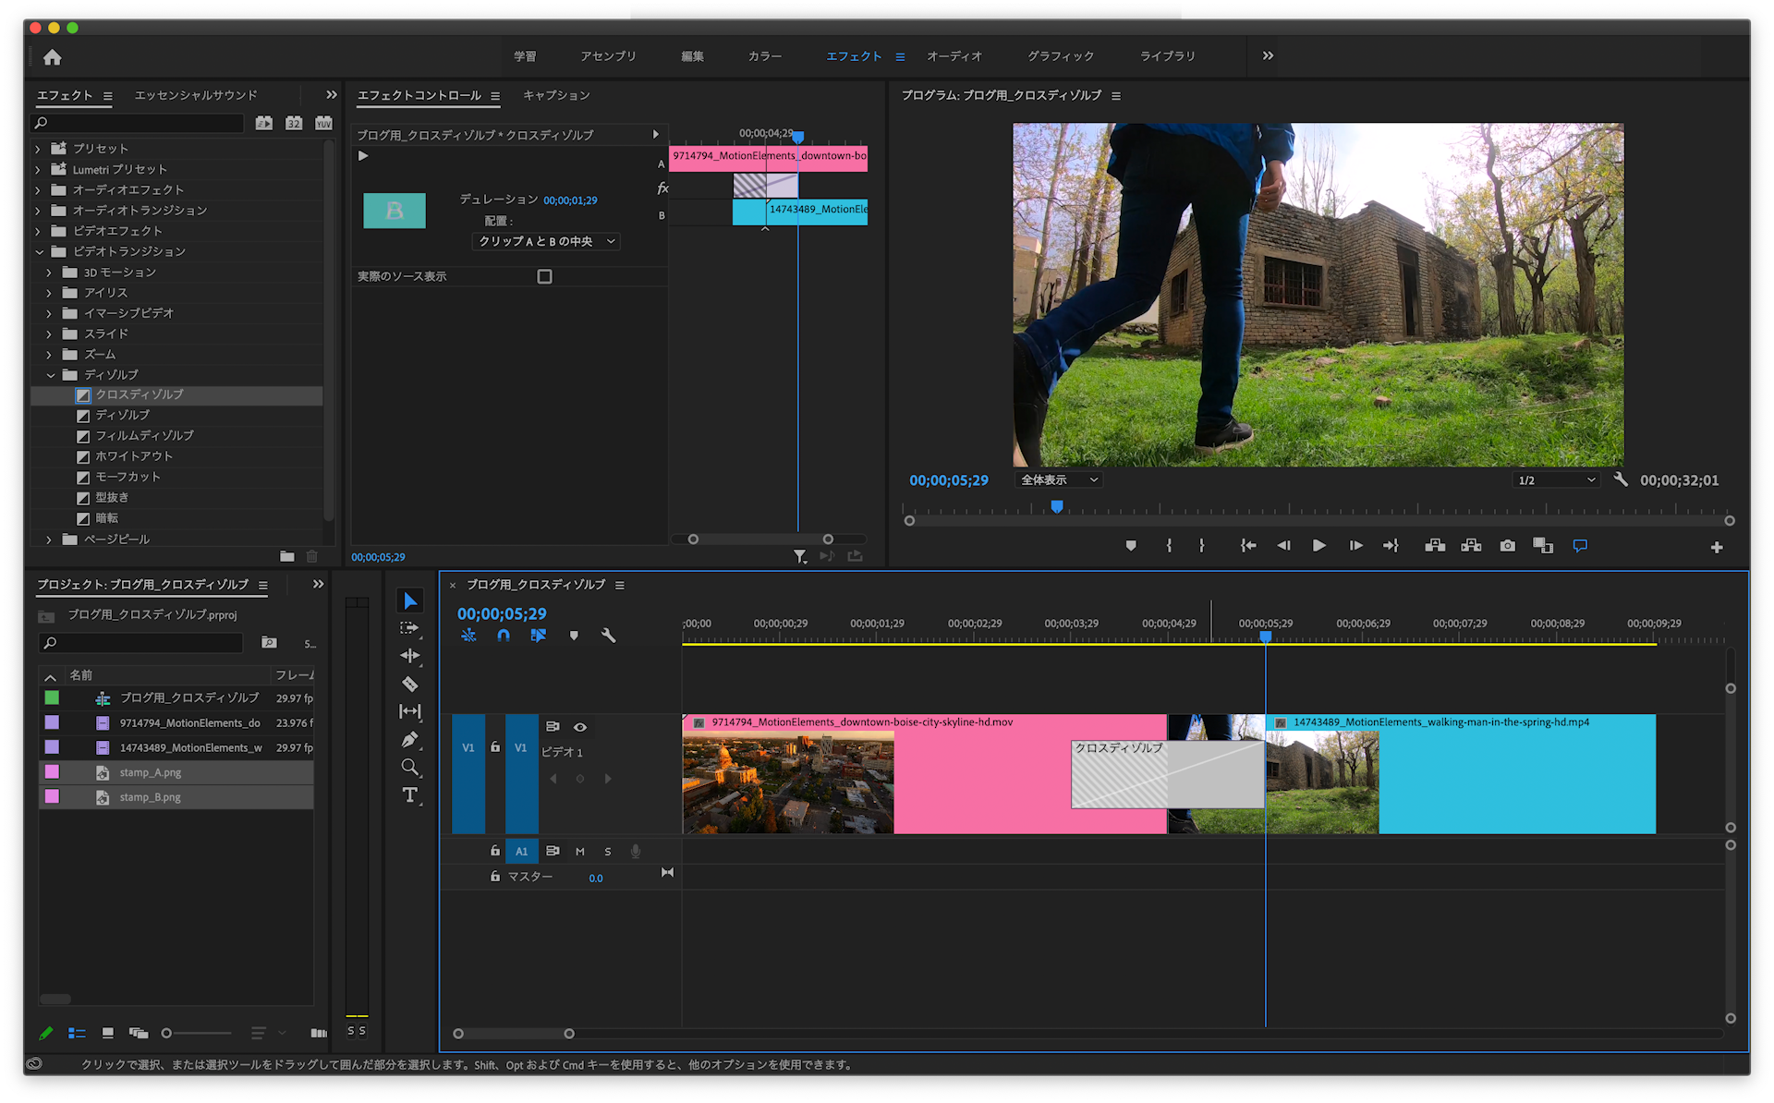Screen dimensions: 1774x1103
Task: Open the 全体表示 zoom dropdown
Action: [1059, 479]
